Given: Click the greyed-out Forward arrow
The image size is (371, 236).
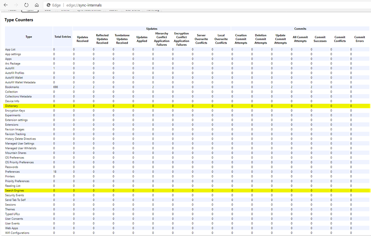Looking at the screenshot, I should (x=16, y=5).
